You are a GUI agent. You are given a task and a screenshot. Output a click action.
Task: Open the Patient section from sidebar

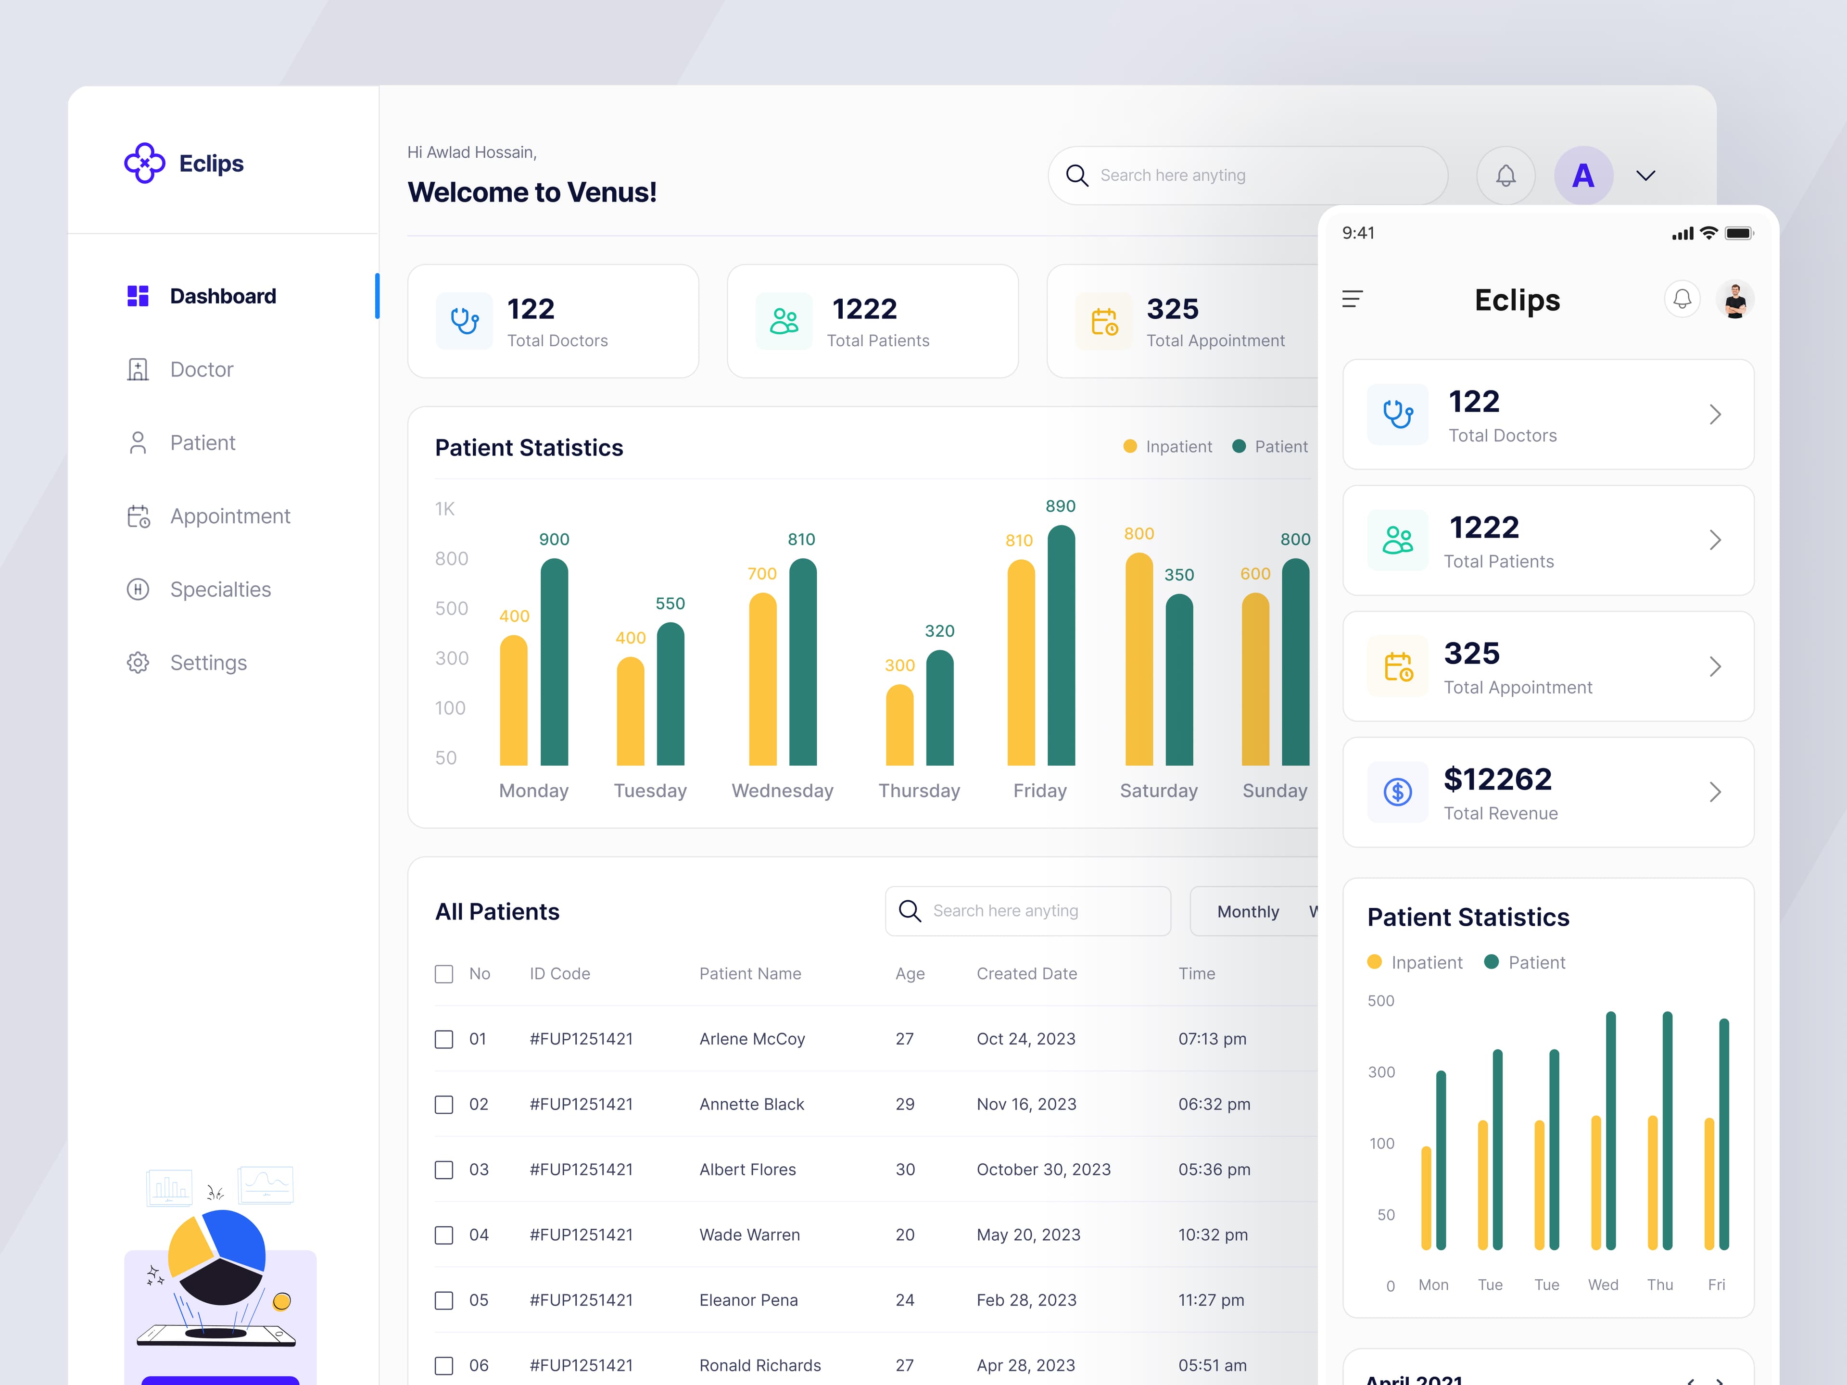[138, 442]
